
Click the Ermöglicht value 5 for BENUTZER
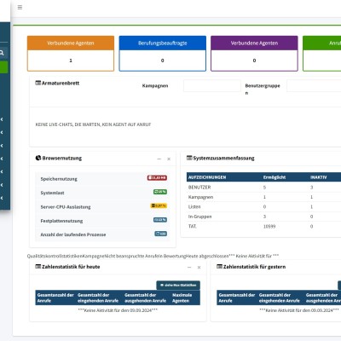tap(264, 188)
